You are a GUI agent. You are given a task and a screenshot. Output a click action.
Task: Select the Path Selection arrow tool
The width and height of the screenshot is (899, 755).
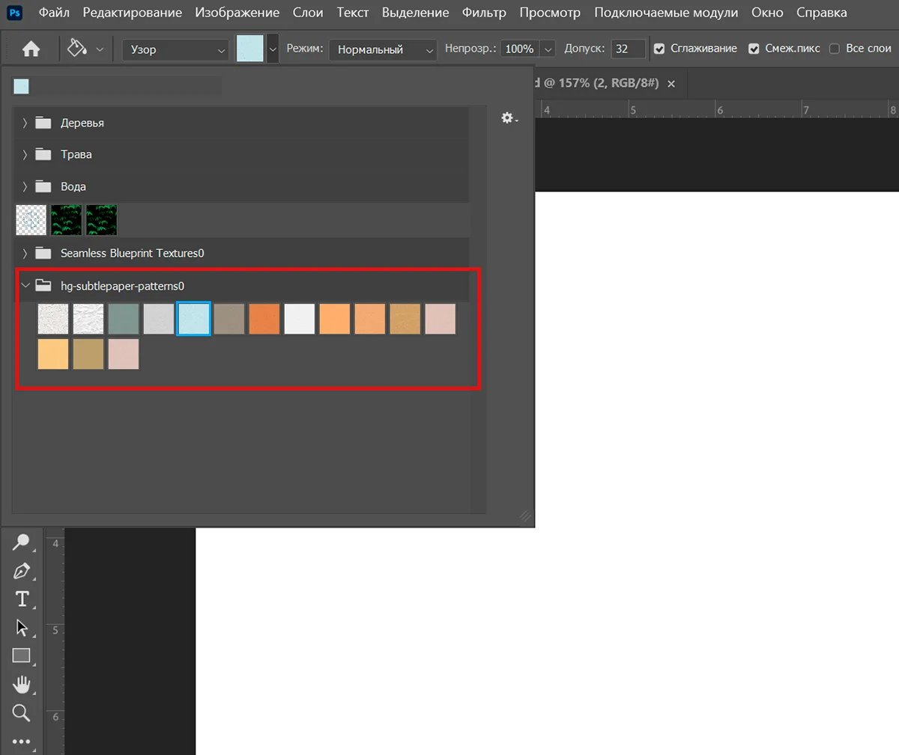[x=21, y=627]
